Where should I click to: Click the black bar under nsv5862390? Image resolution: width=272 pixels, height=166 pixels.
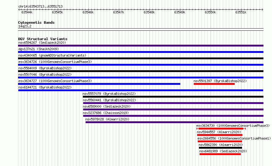220,148
